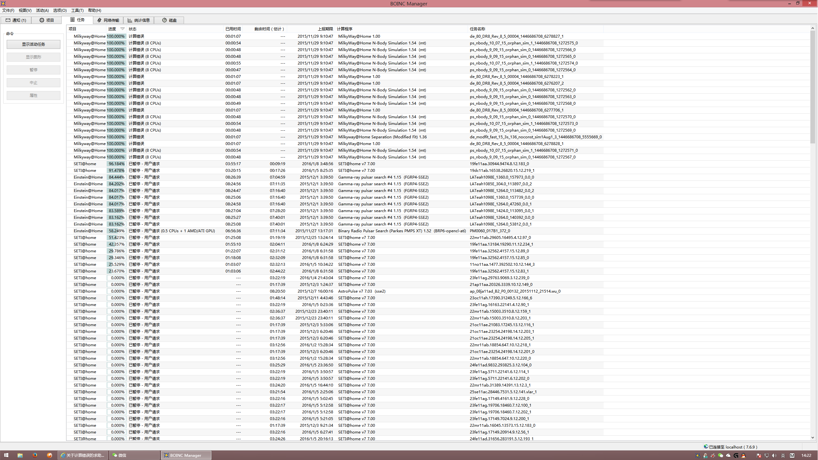Viewport: 818px width, 460px height.
Task: Open the 通知 (1) notices tab
Action: click(x=16, y=20)
